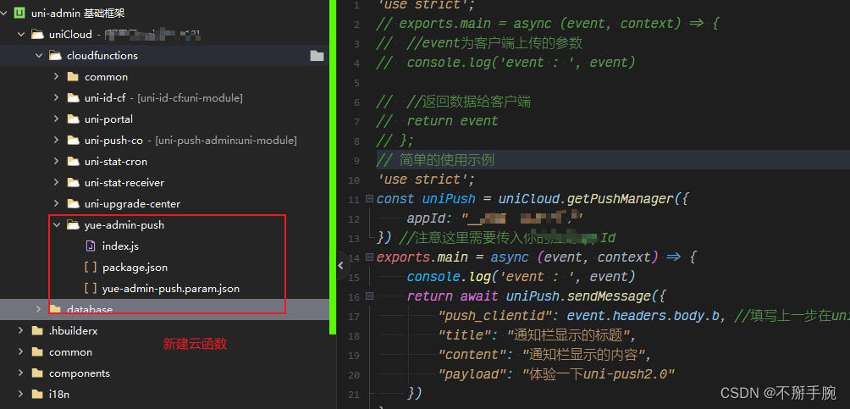
Task: Click the sidebar collapse arrow on splitter
Action: pyautogui.click(x=340, y=265)
